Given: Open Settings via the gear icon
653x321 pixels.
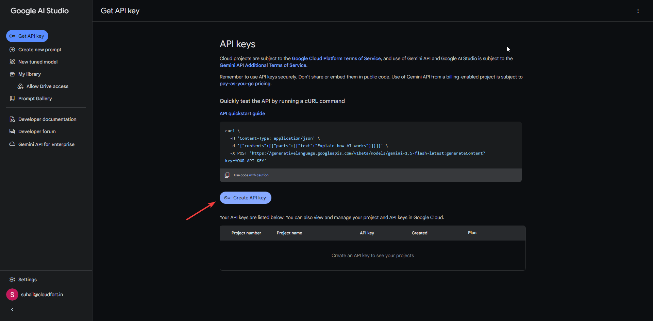Looking at the screenshot, I should click(12, 280).
